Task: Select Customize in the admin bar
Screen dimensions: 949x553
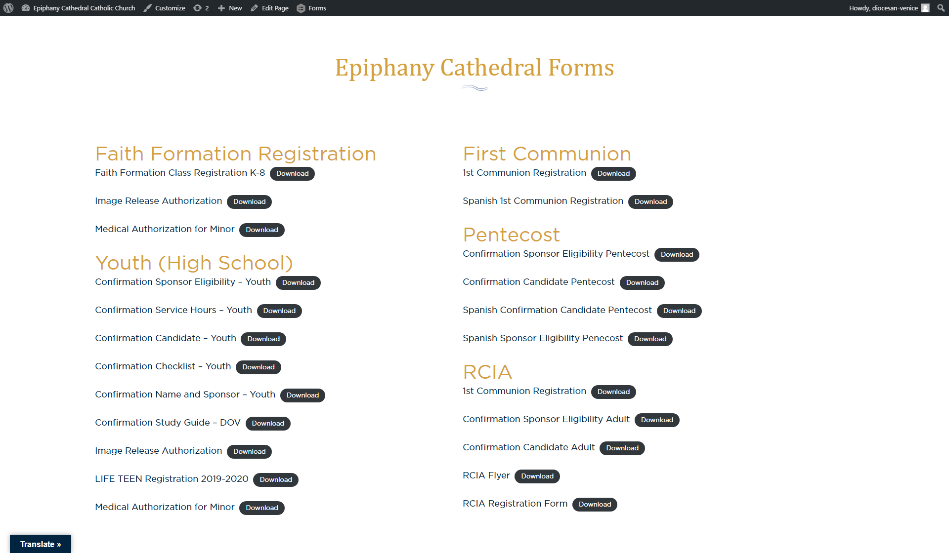Action: point(170,8)
